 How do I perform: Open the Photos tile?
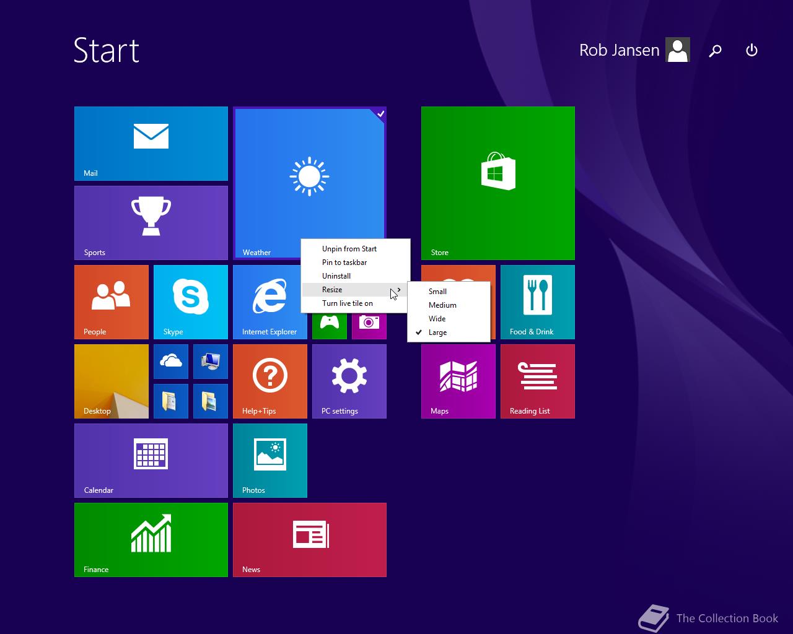click(x=270, y=461)
